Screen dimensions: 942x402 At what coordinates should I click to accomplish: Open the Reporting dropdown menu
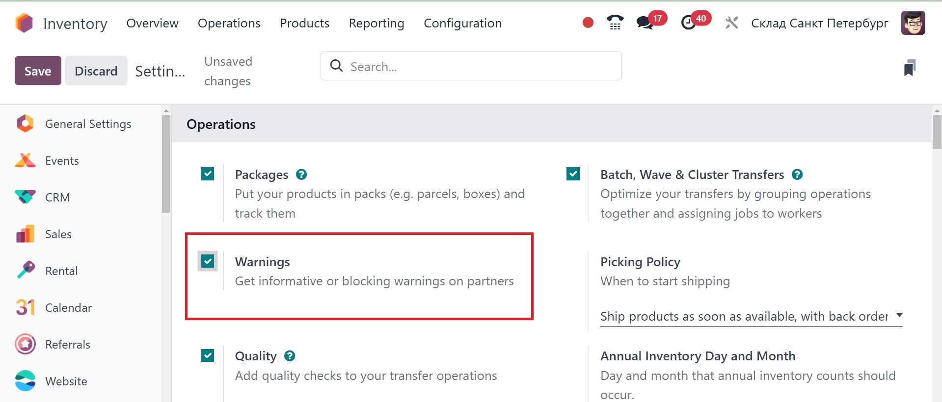[x=377, y=23]
